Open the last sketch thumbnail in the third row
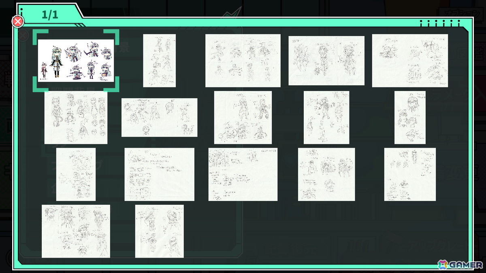Viewport: 486px width, 273px height. coord(410,174)
